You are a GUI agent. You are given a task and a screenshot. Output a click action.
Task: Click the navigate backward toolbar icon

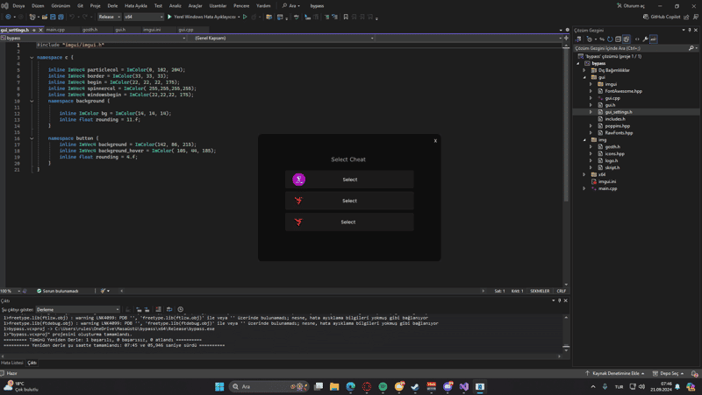[8, 17]
